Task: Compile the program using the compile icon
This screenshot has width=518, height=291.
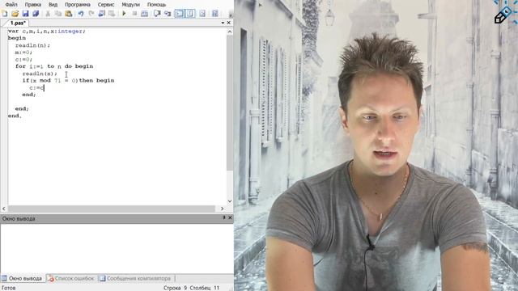Action: (x=145, y=14)
